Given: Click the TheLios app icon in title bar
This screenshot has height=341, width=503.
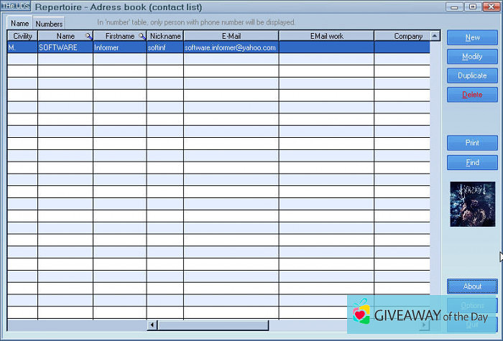Looking at the screenshot, I should pos(15,6).
